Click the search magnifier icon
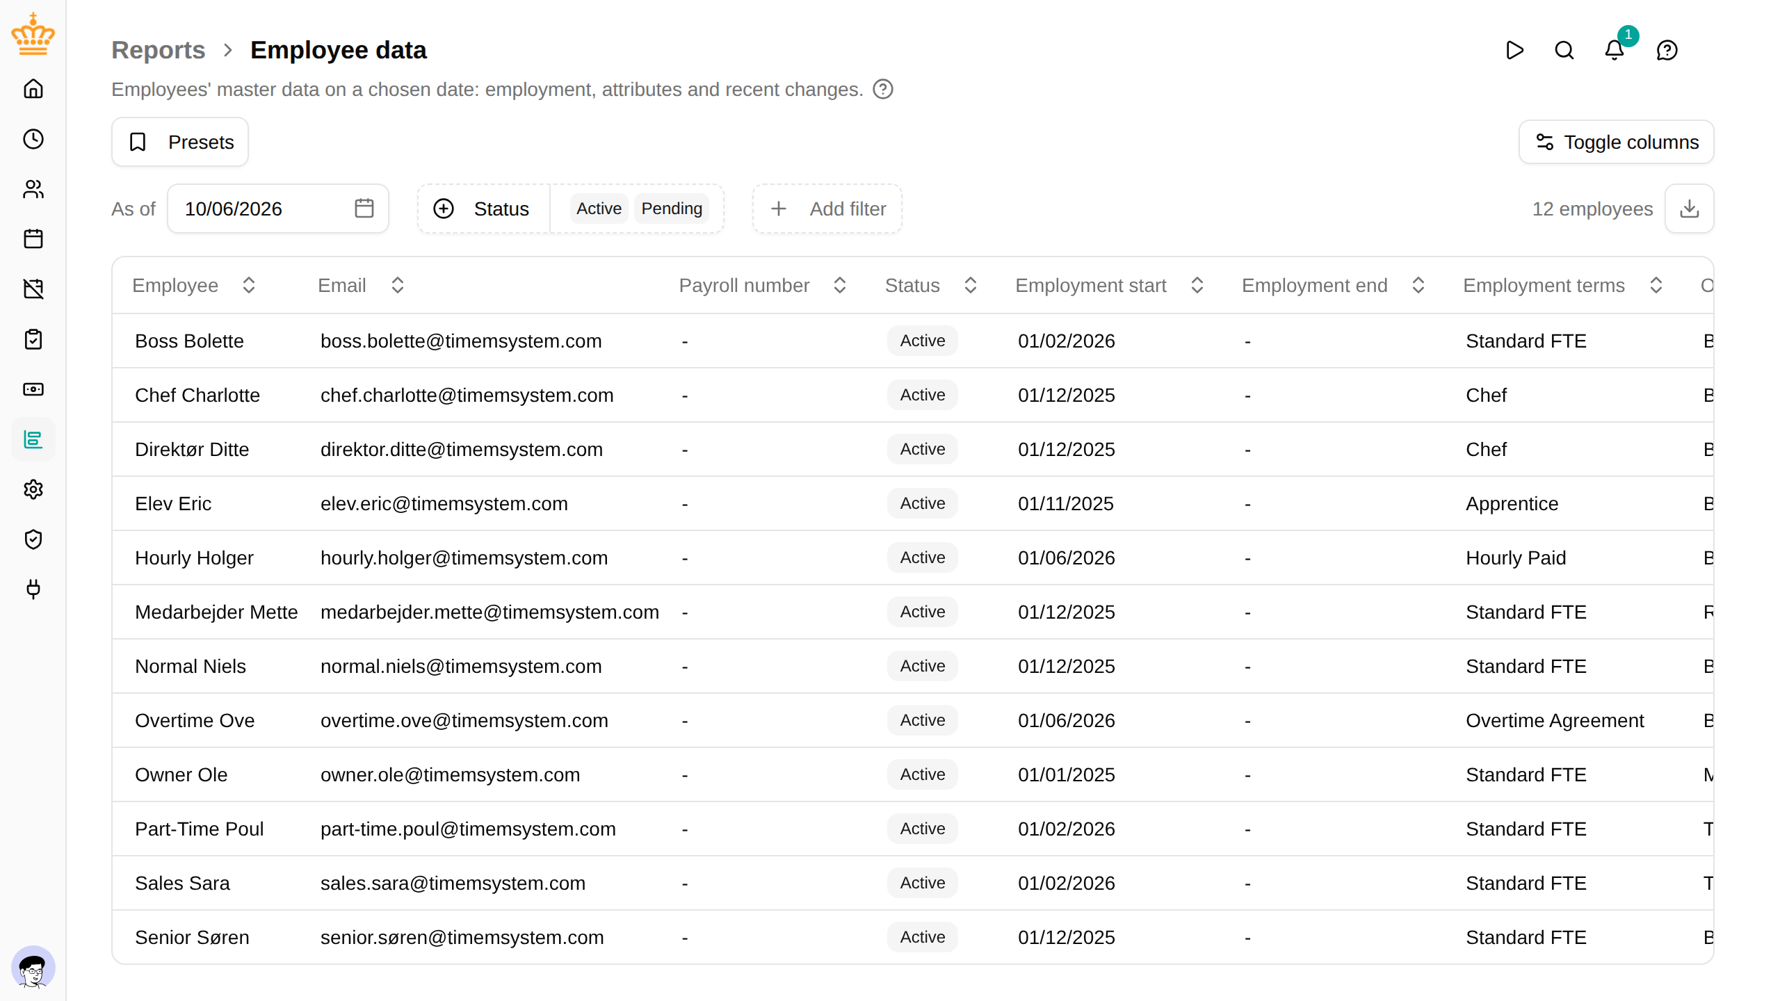This screenshot has height=1001, width=1780. [1564, 50]
